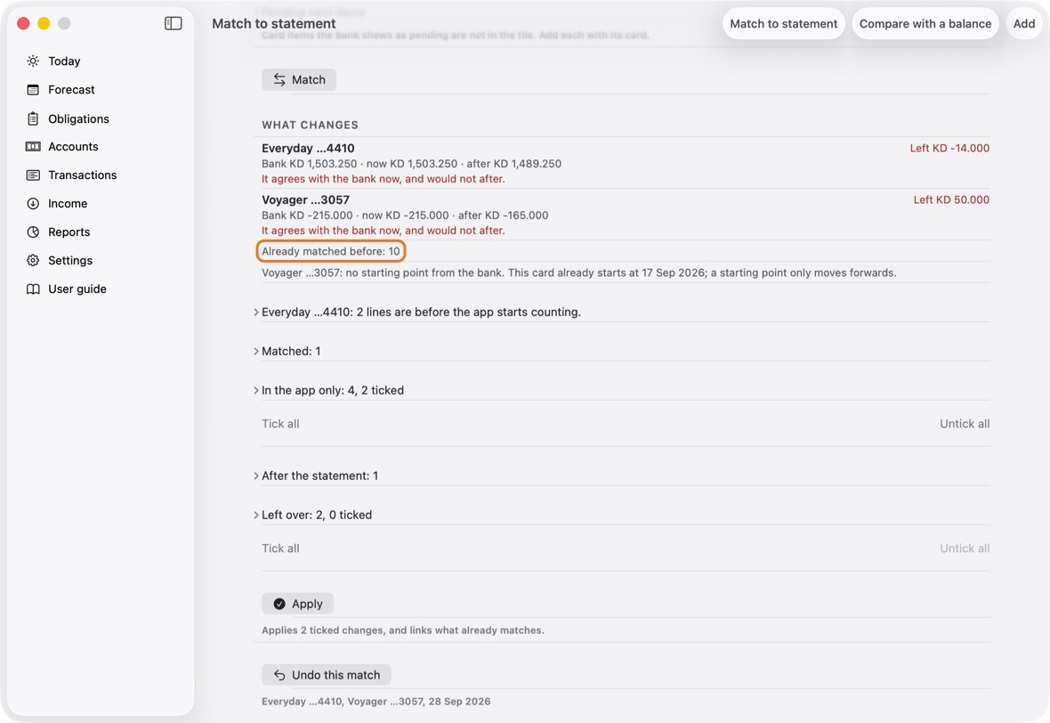Click the checkmark icon on Apply
The width and height of the screenshot is (1050, 723).
tap(279, 604)
